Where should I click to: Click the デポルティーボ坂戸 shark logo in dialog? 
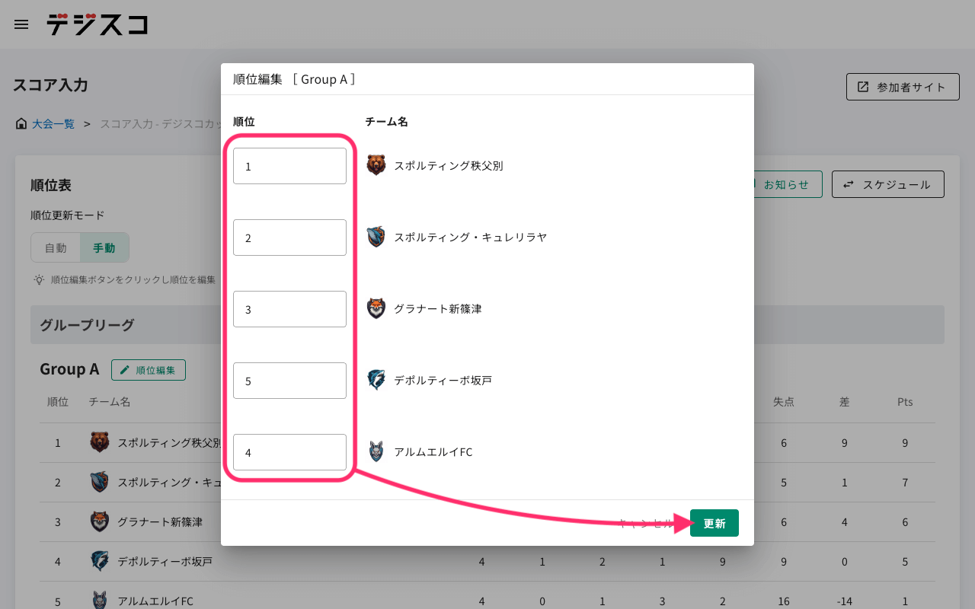click(376, 380)
